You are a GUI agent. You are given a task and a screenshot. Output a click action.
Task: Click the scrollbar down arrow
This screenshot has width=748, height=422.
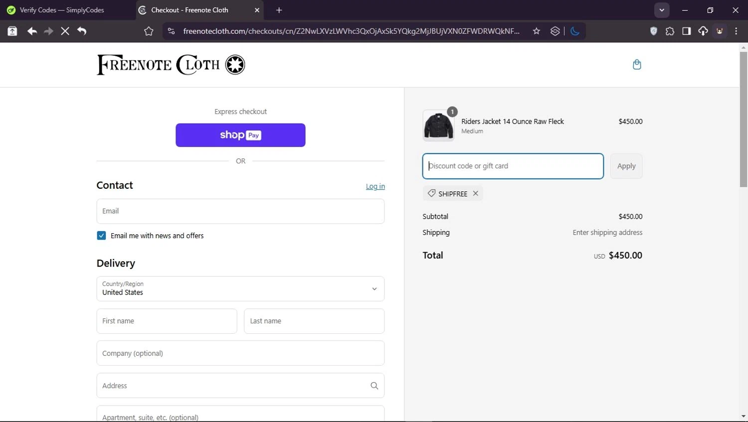pyautogui.click(x=744, y=417)
